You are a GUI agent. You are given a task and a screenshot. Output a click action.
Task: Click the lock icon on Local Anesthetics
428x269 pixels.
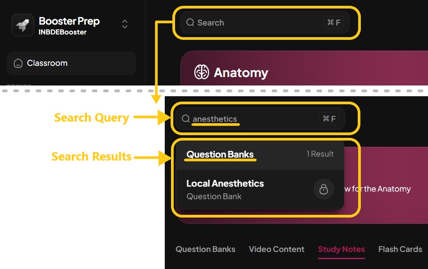(324, 189)
